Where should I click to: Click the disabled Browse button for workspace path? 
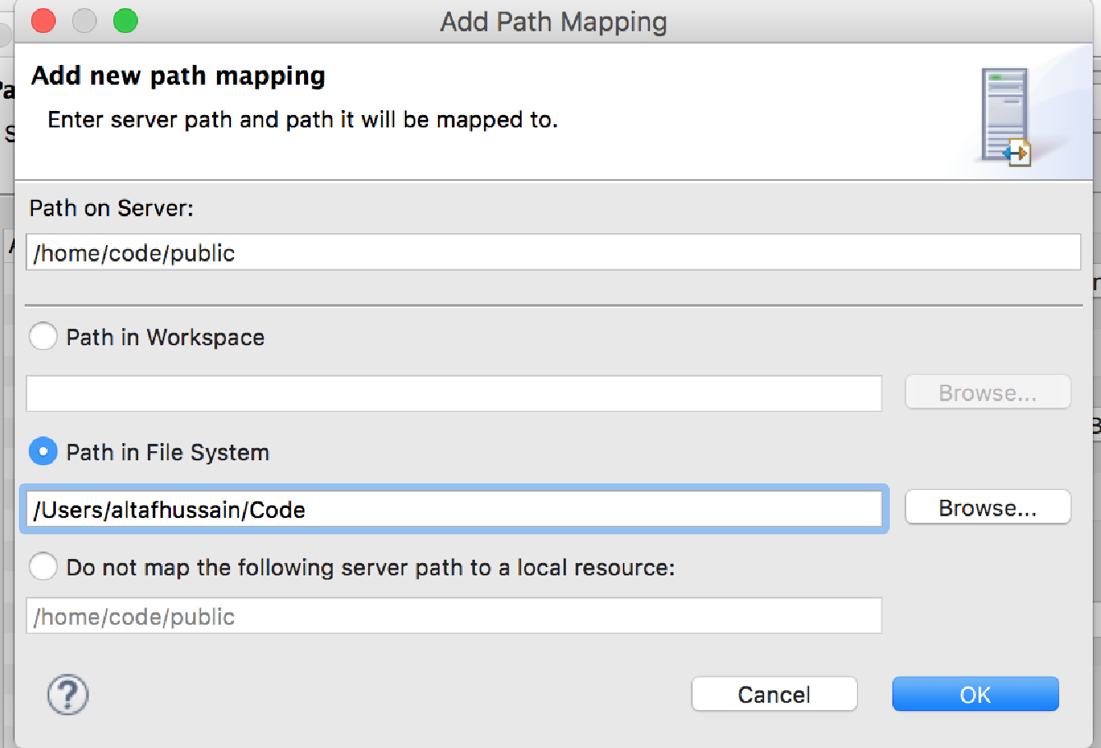(x=988, y=392)
